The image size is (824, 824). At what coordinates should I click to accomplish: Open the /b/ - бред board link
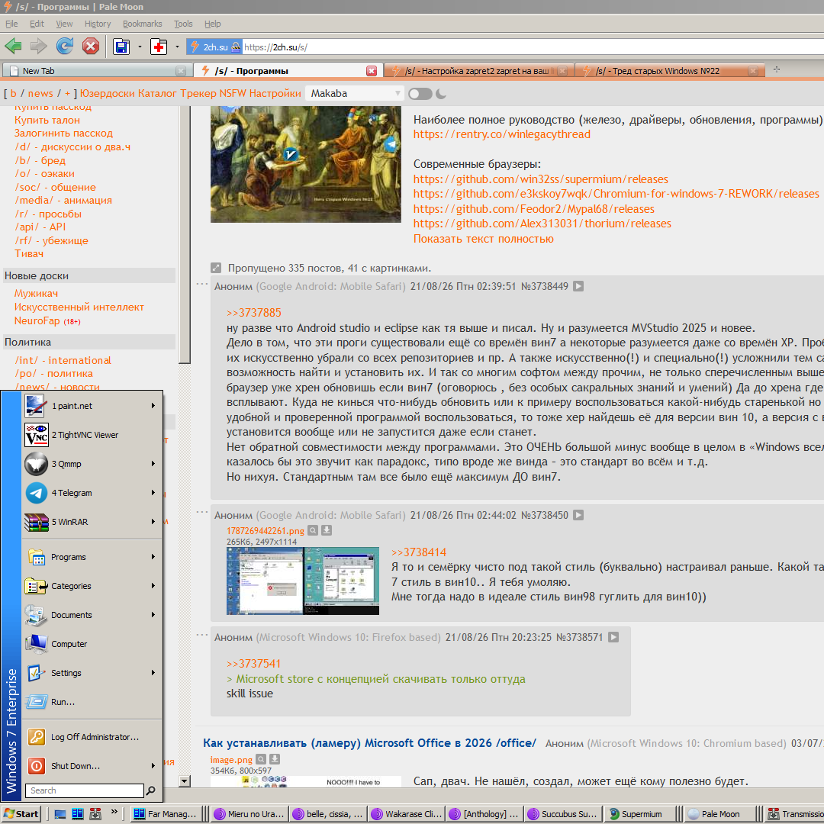pos(40,160)
